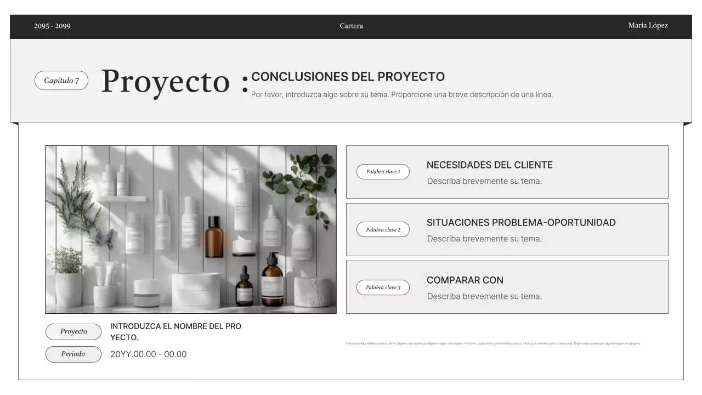Click the 20YY.00.00 - 00.00 period text
The height and width of the screenshot is (395, 702).
click(149, 354)
